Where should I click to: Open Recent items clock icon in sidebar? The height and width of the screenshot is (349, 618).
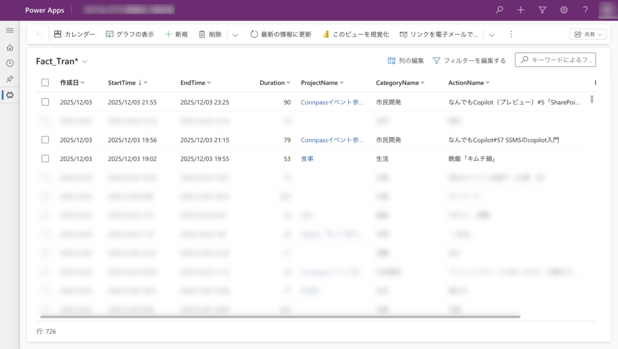pyautogui.click(x=10, y=63)
